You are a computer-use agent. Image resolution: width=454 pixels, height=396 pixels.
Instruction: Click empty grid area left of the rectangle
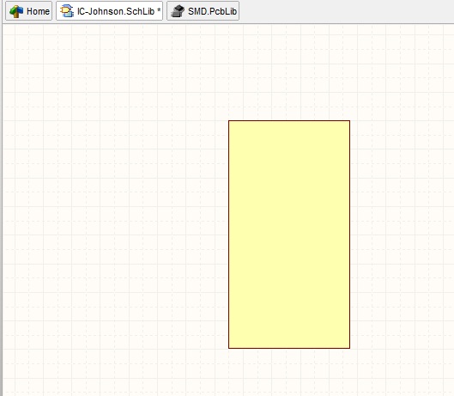click(116, 232)
